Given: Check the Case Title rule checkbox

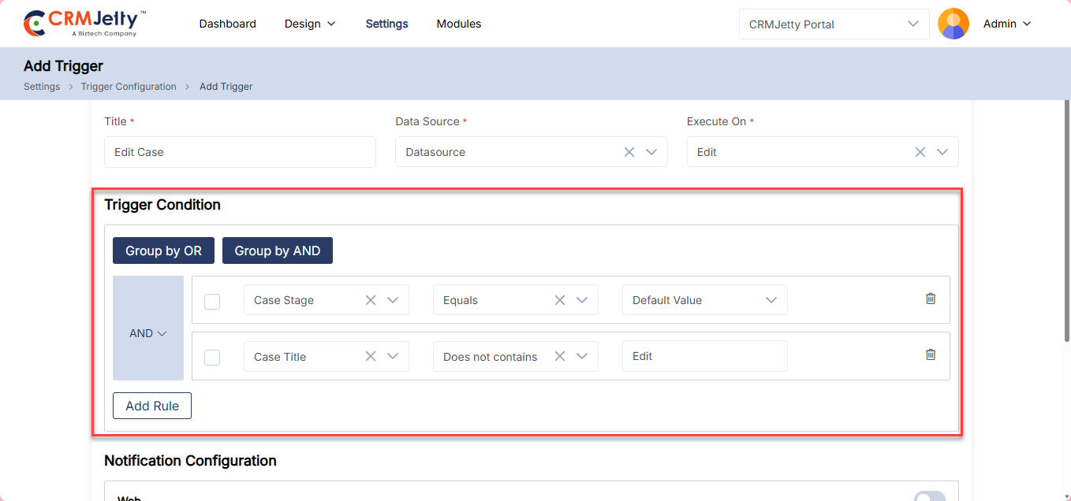Looking at the screenshot, I should [x=212, y=357].
